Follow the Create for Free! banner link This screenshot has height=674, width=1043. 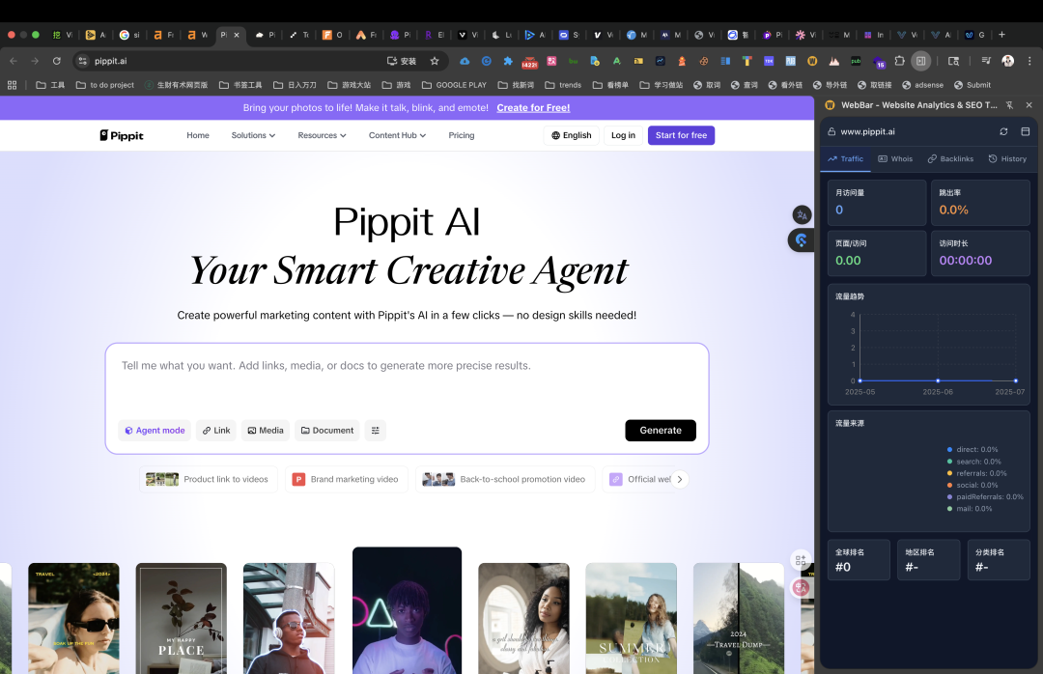[x=533, y=108]
